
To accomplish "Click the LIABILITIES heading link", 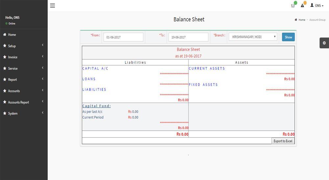I will click(94, 90).
